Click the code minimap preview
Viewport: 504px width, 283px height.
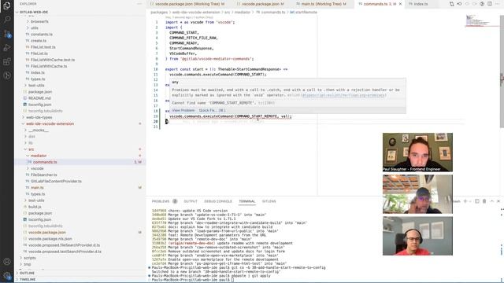(x=478, y=20)
